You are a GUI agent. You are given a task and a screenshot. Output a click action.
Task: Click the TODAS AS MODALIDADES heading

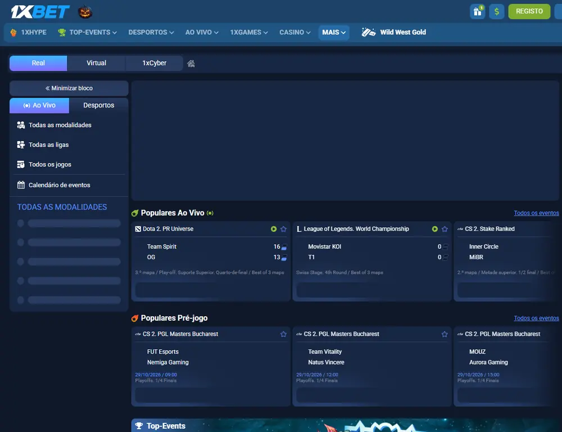coord(62,207)
